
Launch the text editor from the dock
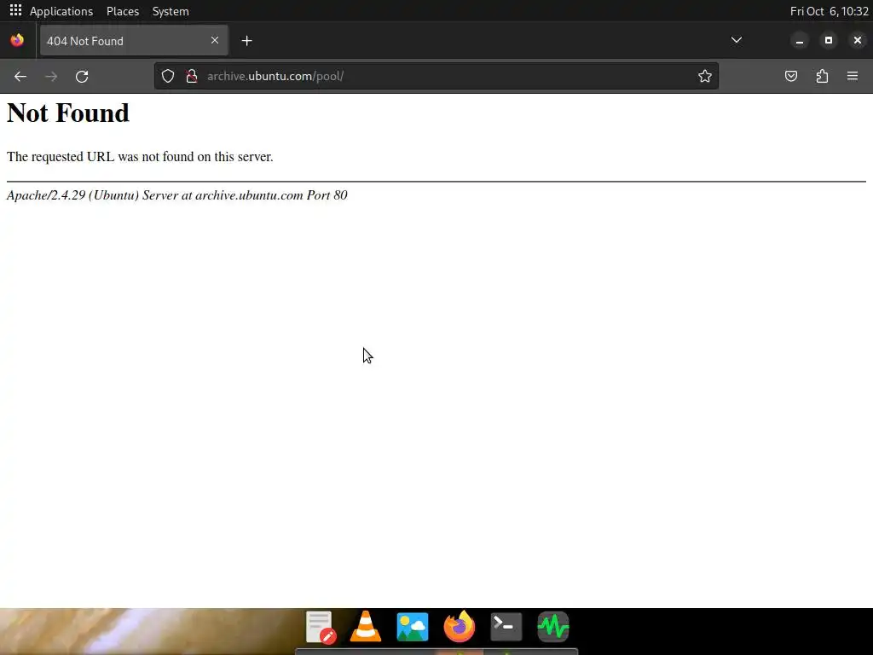click(321, 627)
